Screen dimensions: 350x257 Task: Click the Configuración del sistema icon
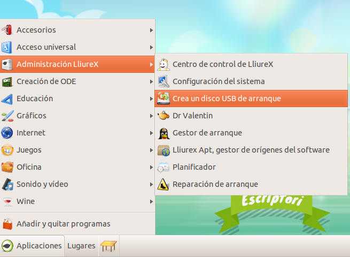[164, 81]
